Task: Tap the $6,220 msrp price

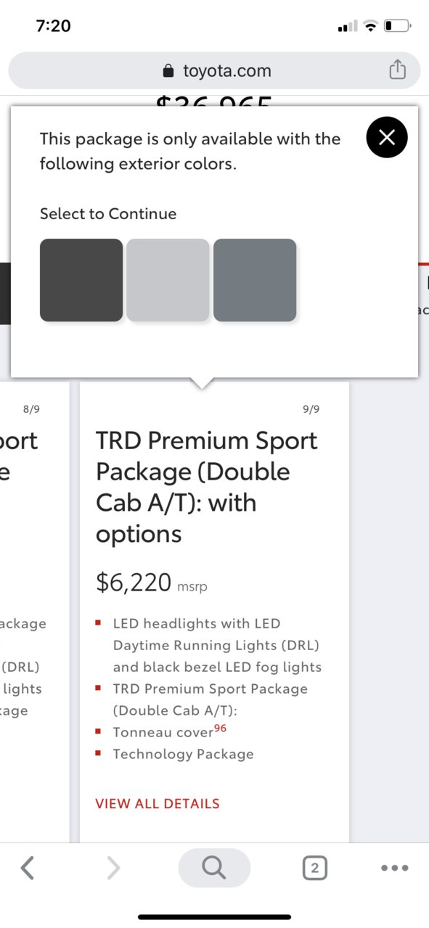Action: (x=151, y=582)
